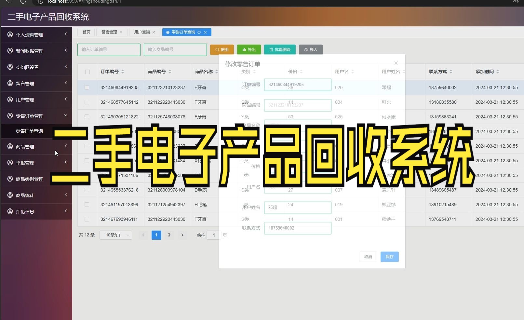Screen dimensions: 524x320
Task: Check the row for order 321465553376218
Action: click(x=87, y=190)
